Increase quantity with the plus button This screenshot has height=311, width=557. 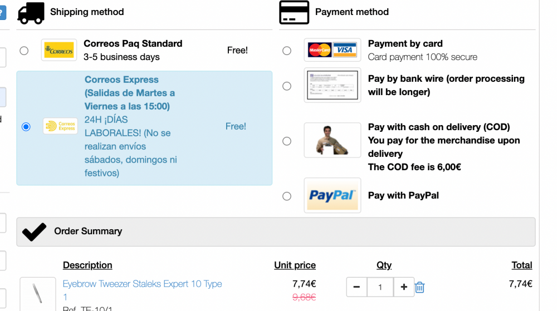[x=403, y=287]
